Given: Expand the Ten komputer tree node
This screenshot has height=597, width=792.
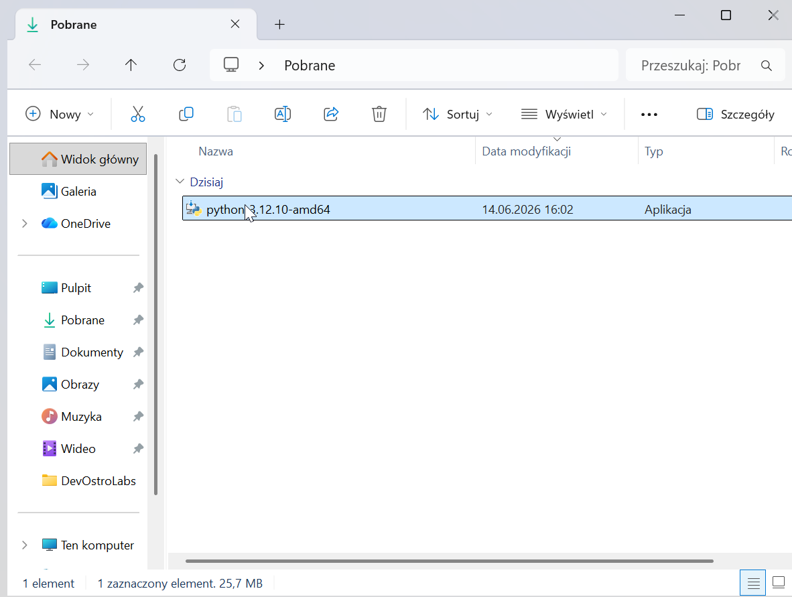Looking at the screenshot, I should tap(24, 545).
